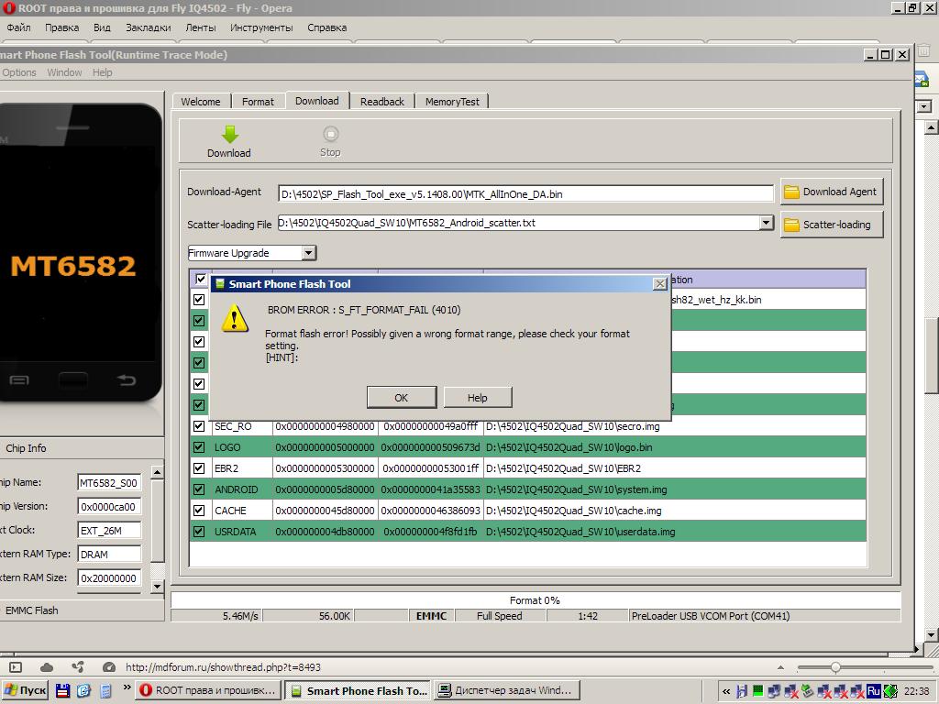Viewport: 939px width, 704px height.
Task: Click the Download Agent folder button
Action: 831,192
